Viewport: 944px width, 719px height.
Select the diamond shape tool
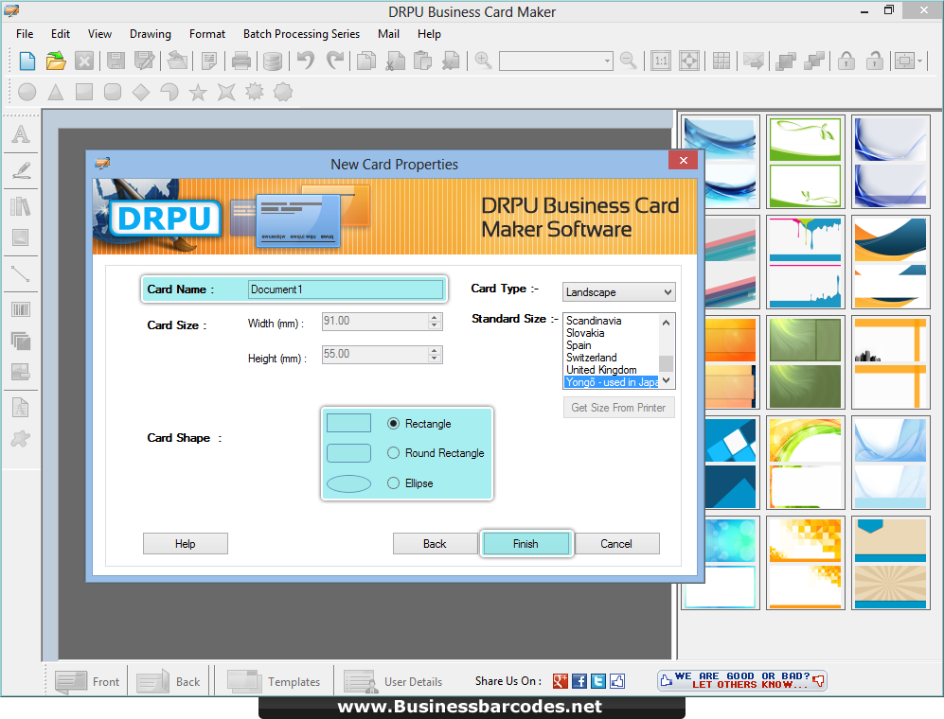[141, 92]
